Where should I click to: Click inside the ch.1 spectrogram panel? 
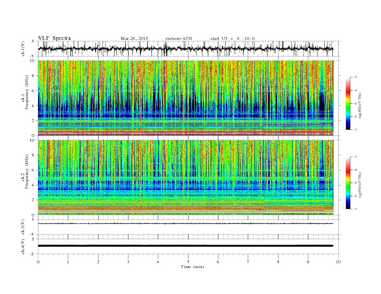185,98
